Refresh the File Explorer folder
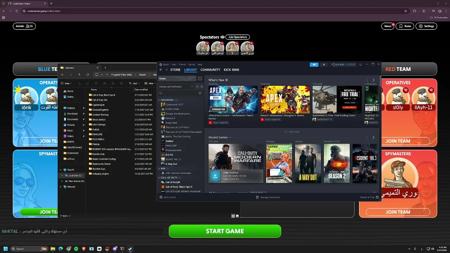The height and width of the screenshot is (253, 450). (88, 74)
